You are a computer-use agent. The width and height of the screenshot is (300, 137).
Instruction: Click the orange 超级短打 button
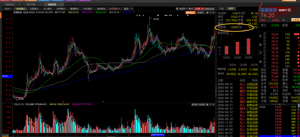click(190, 13)
